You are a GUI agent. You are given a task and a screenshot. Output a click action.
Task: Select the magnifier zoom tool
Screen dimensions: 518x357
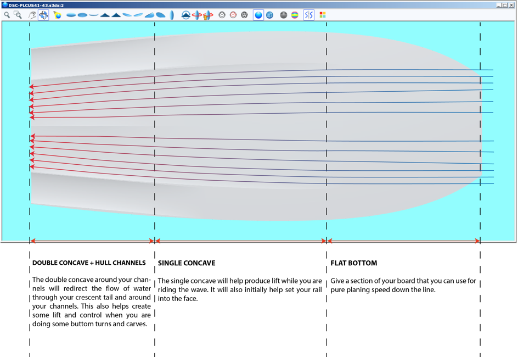pyautogui.click(x=7, y=15)
